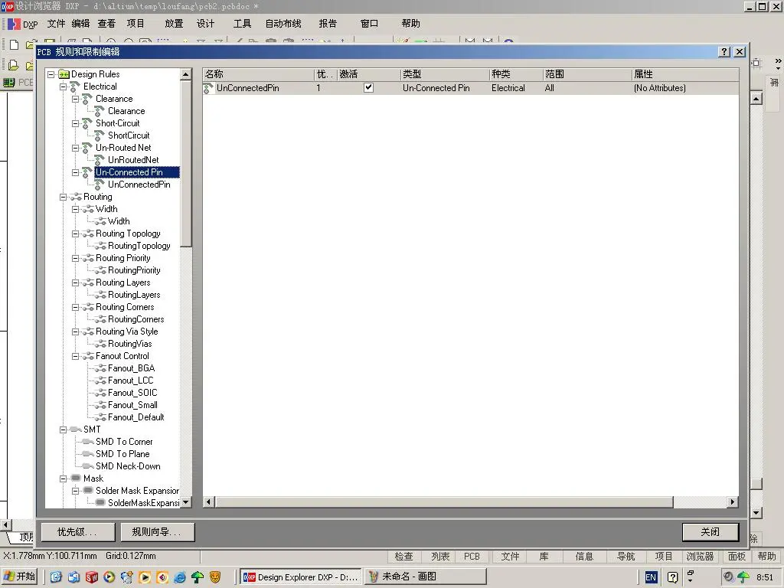Click the 浏览器 status bar panel button

point(700,557)
